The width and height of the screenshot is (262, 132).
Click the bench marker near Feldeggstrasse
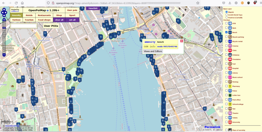(x=205, y=109)
